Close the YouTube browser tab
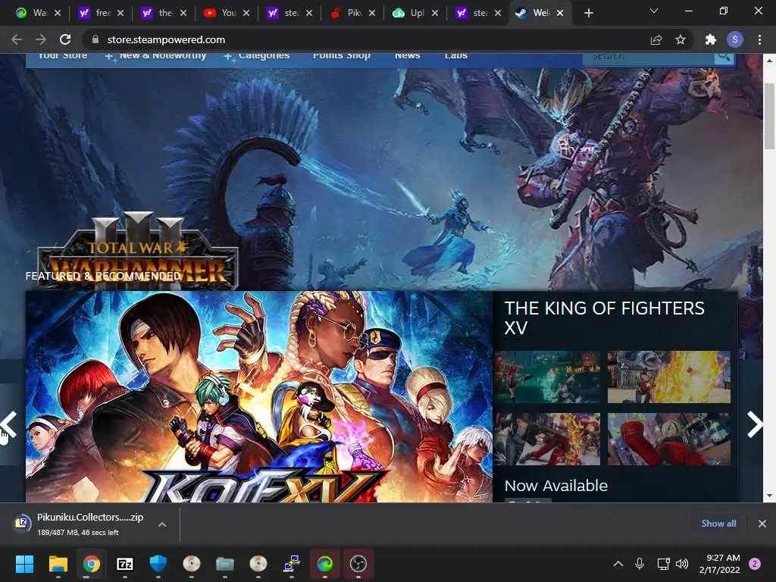 point(246,13)
